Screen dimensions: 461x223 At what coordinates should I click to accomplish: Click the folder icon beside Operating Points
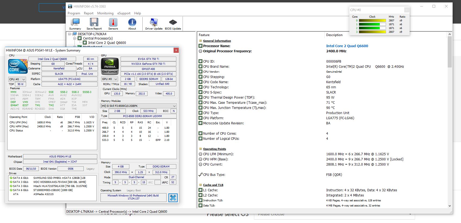[x=200, y=149]
